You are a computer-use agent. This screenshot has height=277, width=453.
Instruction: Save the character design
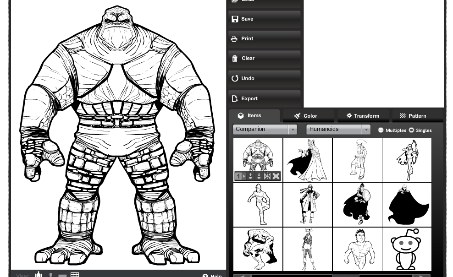pyautogui.click(x=265, y=19)
